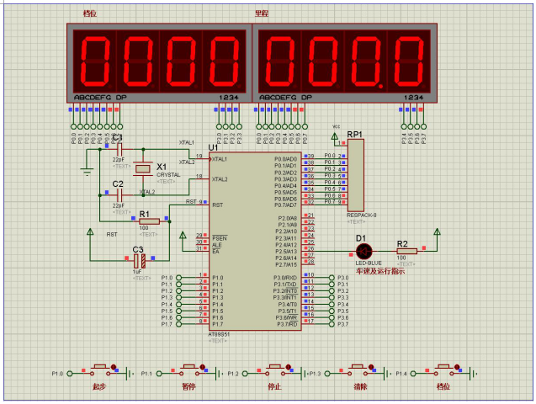The width and height of the screenshot is (536, 404).
Task: Click the P1.7 terminal beside U1 pin 8
Action: (178, 324)
